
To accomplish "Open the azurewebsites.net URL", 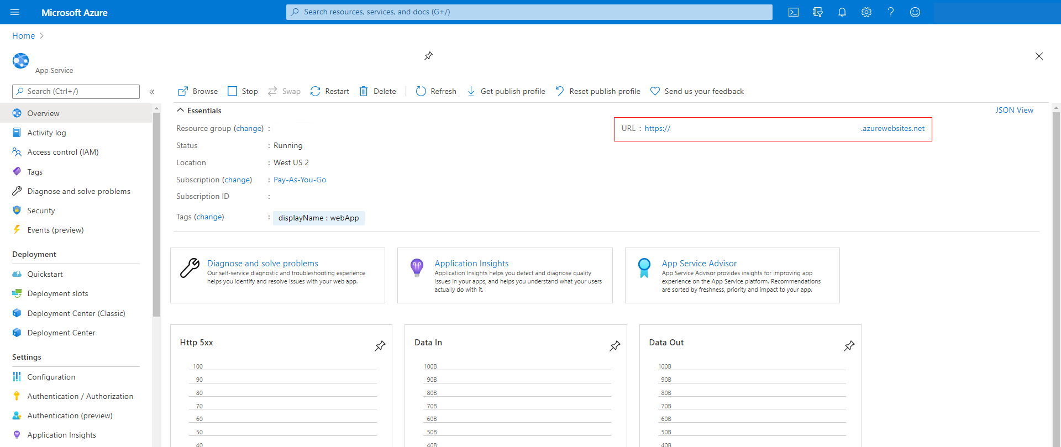I will point(784,128).
